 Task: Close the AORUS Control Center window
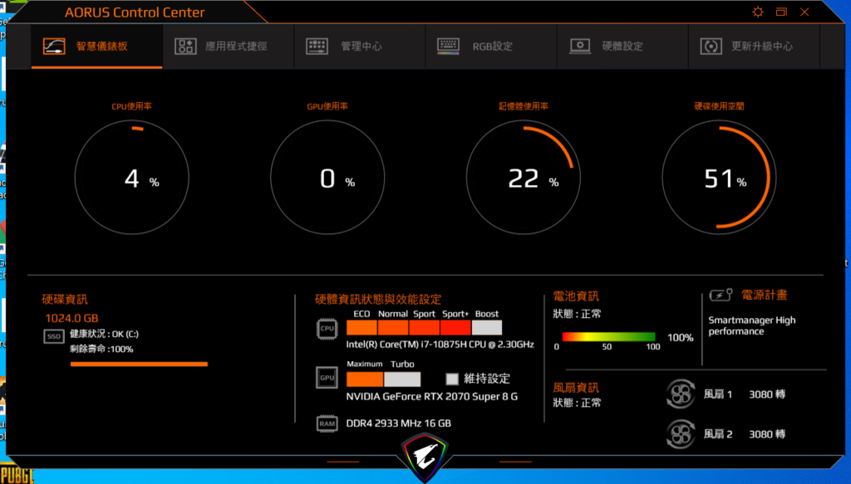pos(804,12)
